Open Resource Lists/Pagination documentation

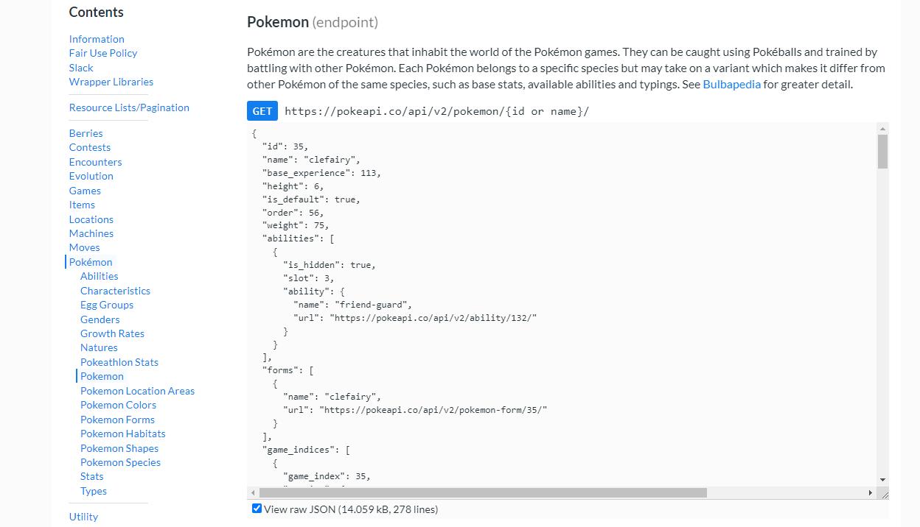point(129,107)
